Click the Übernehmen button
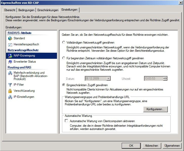 point(172,146)
